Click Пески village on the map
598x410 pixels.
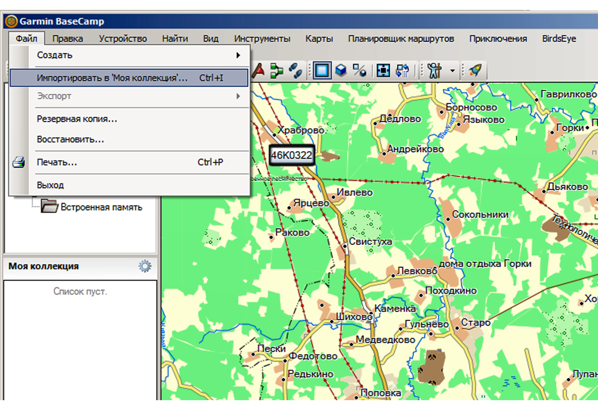pos(271,349)
